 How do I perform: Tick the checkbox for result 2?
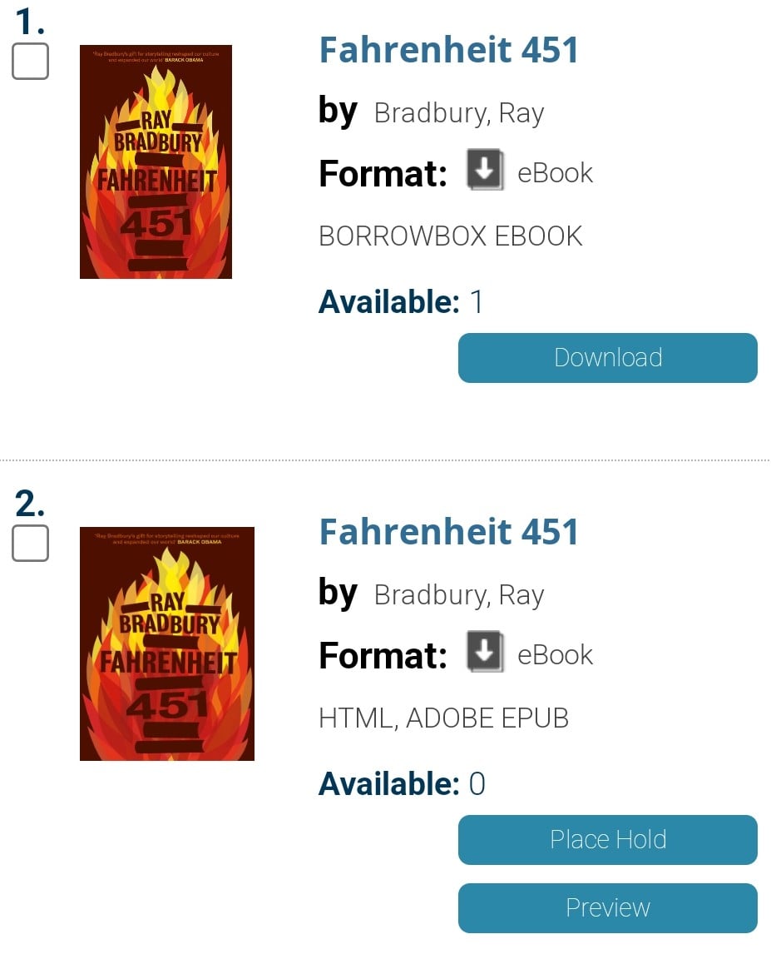[x=31, y=543]
